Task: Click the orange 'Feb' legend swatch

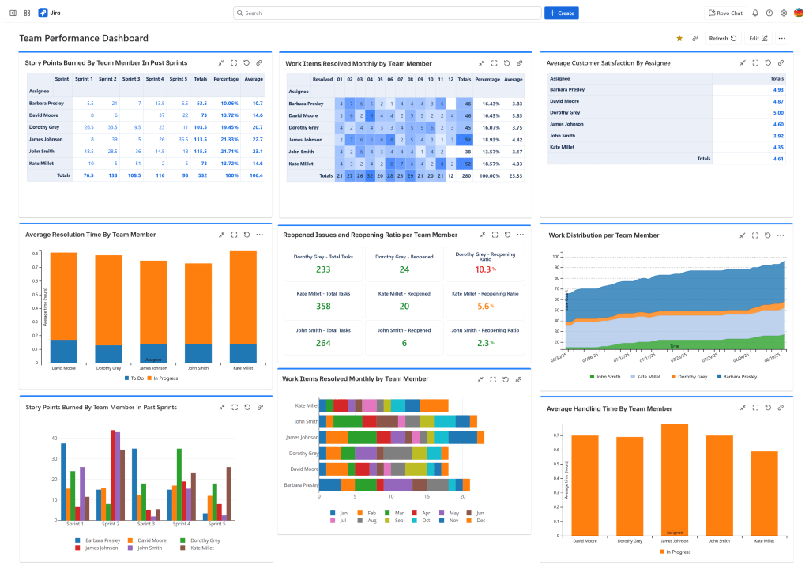Action: [360, 512]
